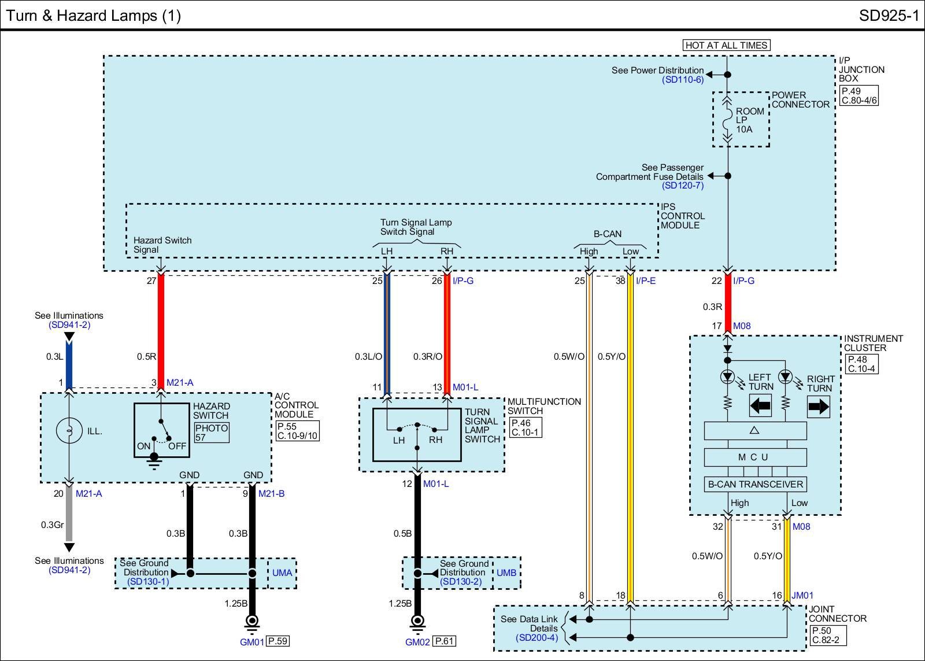925x661 pixels.
Task: Open the PHOTO 57 reference box
Action: point(211,433)
